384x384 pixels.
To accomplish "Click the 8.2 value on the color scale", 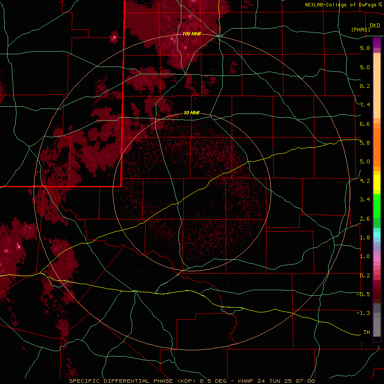I will (365, 86).
